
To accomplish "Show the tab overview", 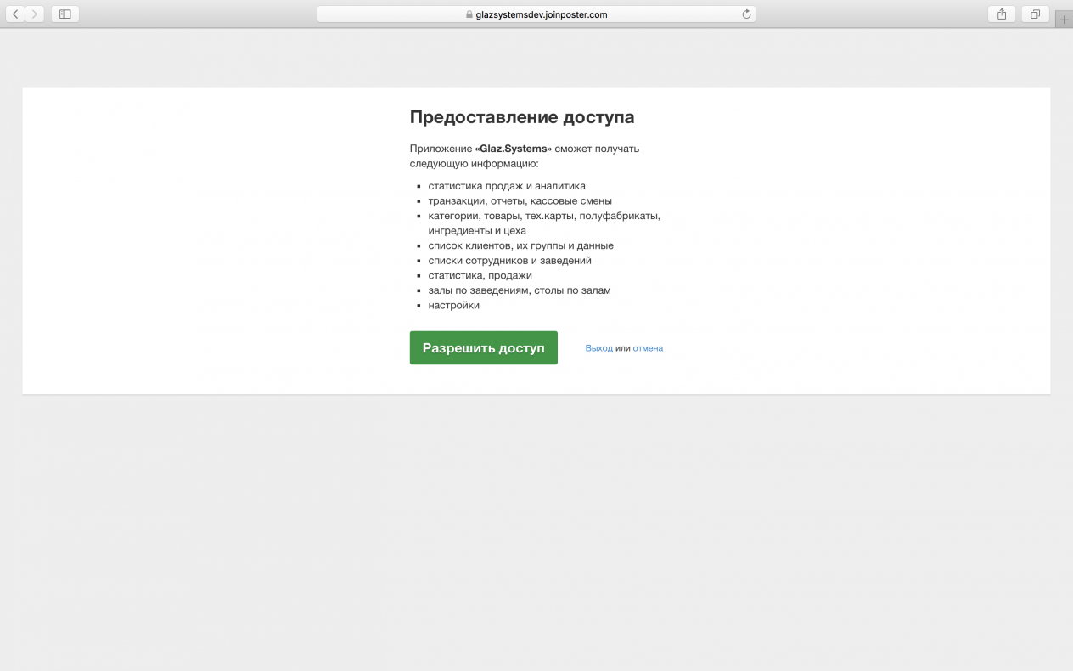I will tap(1035, 14).
